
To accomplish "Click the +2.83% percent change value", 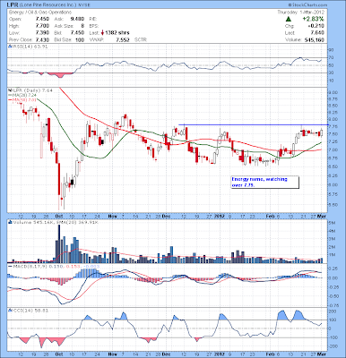I will 313,19.
